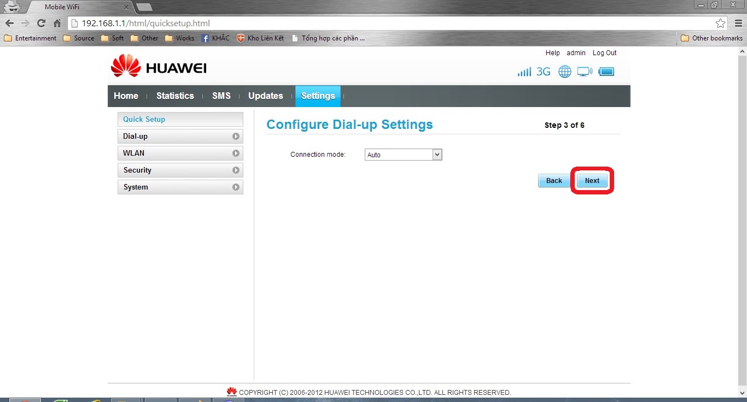Click the scrollbar up arrow

coord(742,51)
